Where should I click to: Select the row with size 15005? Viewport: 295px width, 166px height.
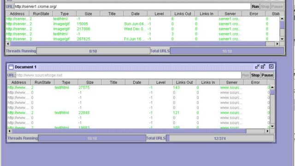pos(142,24)
